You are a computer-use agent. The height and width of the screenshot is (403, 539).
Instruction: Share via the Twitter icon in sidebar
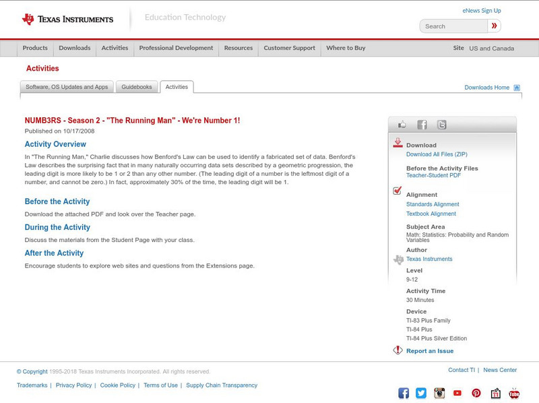[442, 125]
